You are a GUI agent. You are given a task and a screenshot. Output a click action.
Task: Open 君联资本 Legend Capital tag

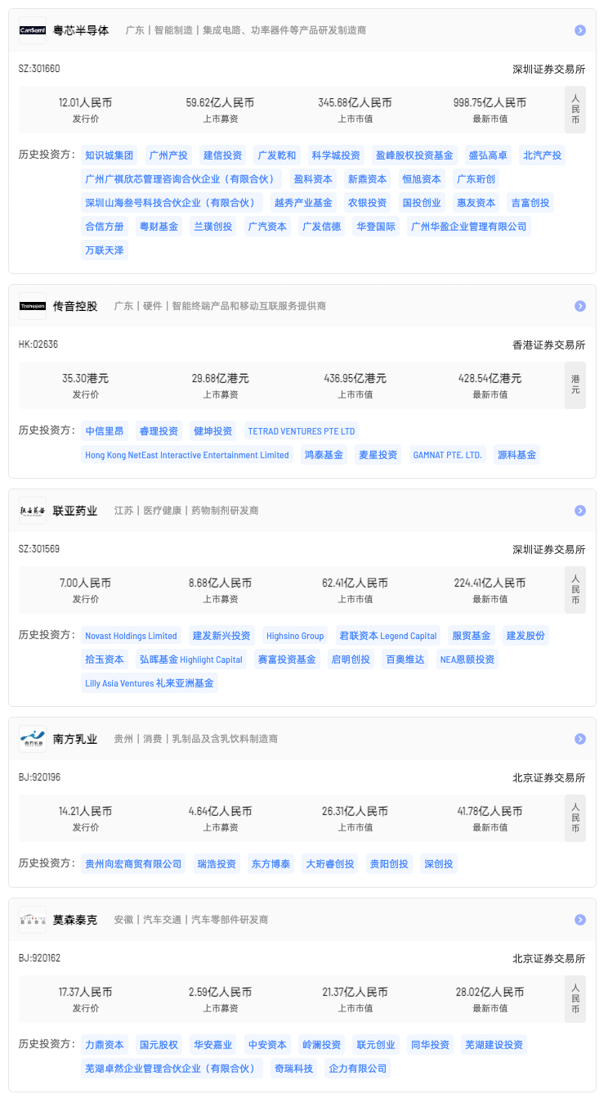[x=388, y=636]
